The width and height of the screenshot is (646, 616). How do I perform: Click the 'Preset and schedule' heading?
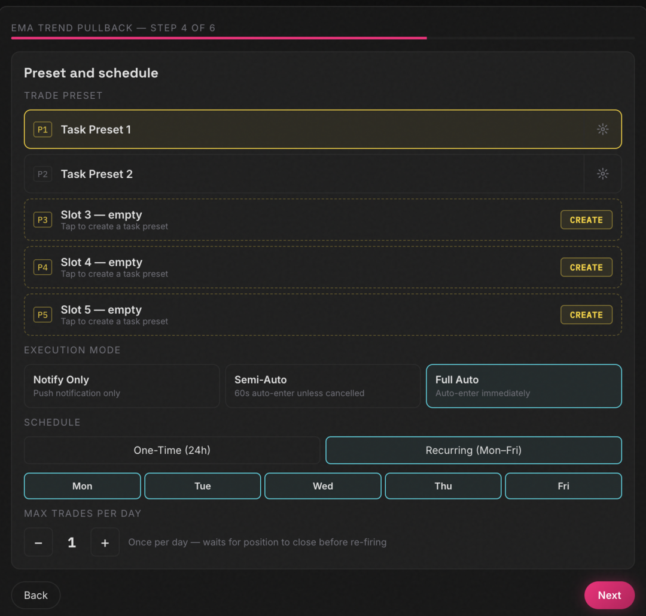tap(91, 73)
